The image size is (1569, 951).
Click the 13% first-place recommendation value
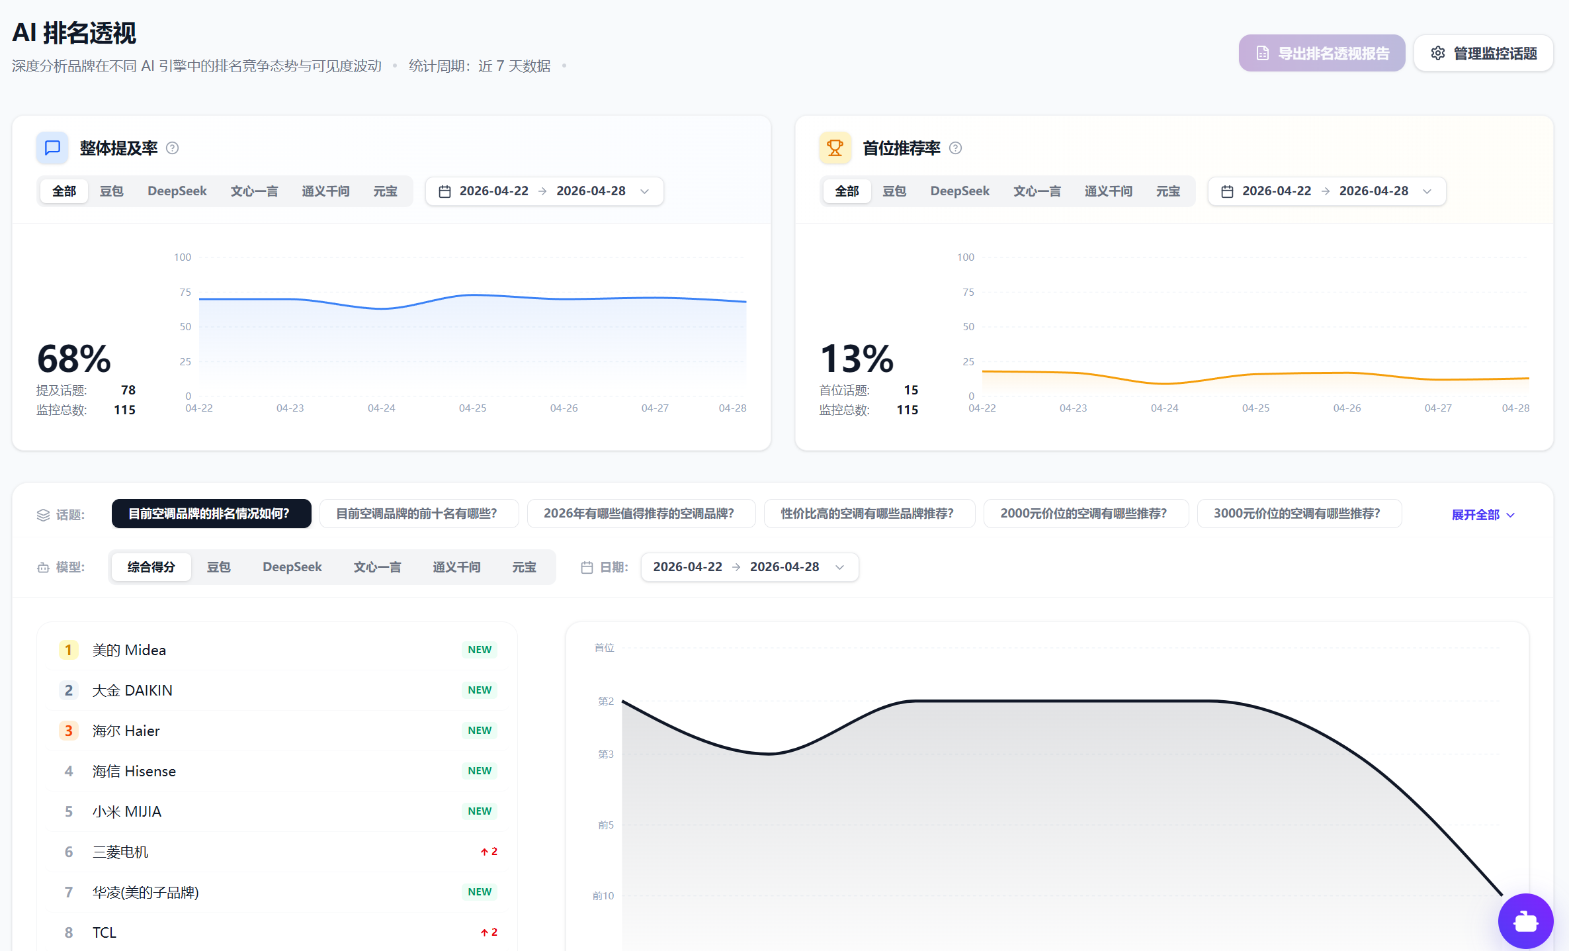857,359
